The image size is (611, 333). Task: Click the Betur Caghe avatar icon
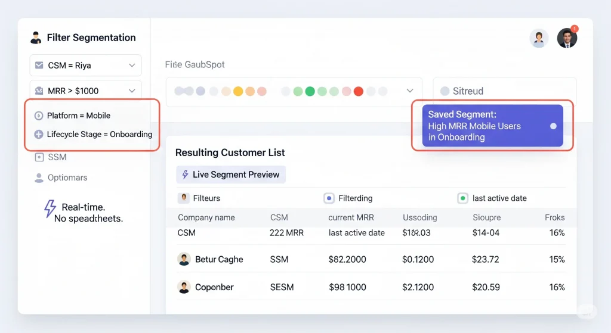click(184, 259)
